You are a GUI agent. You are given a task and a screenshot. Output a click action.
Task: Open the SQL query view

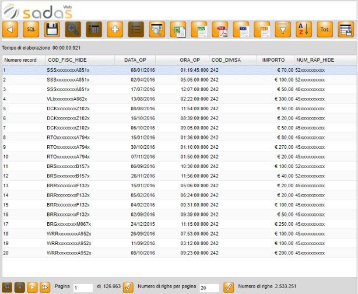click(x=31, y=29)
